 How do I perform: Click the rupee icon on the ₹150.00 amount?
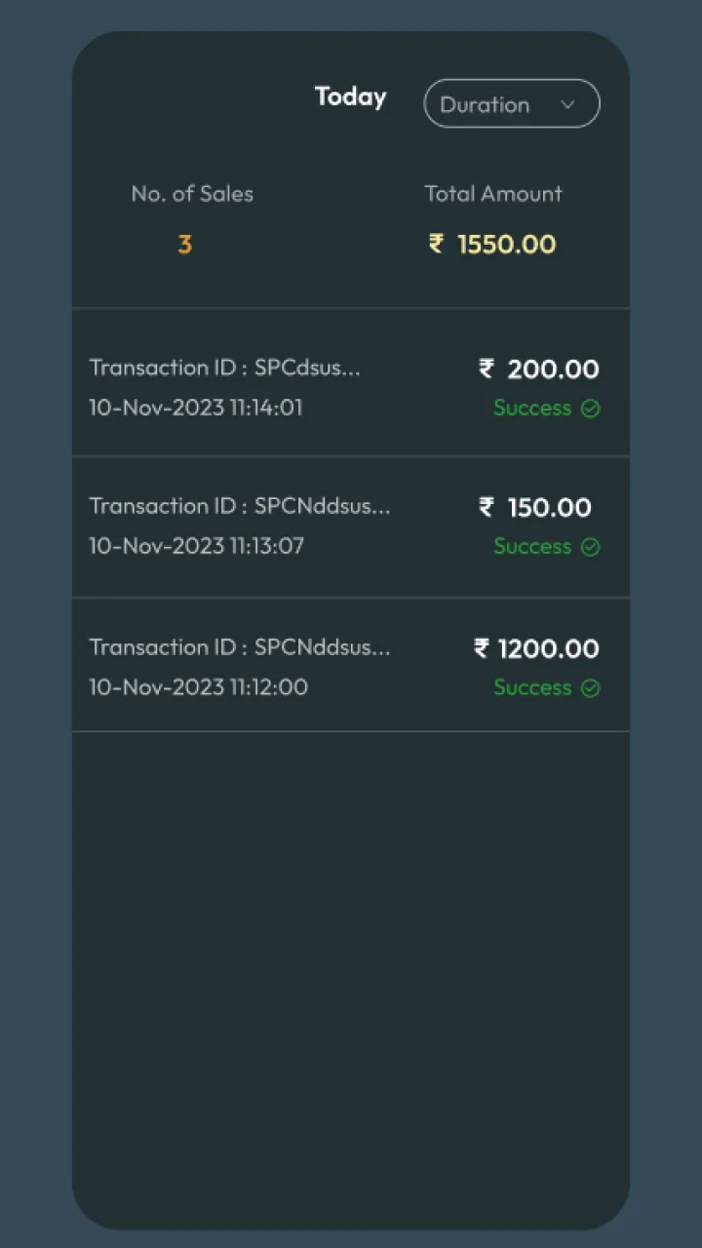tap(486, 508)
